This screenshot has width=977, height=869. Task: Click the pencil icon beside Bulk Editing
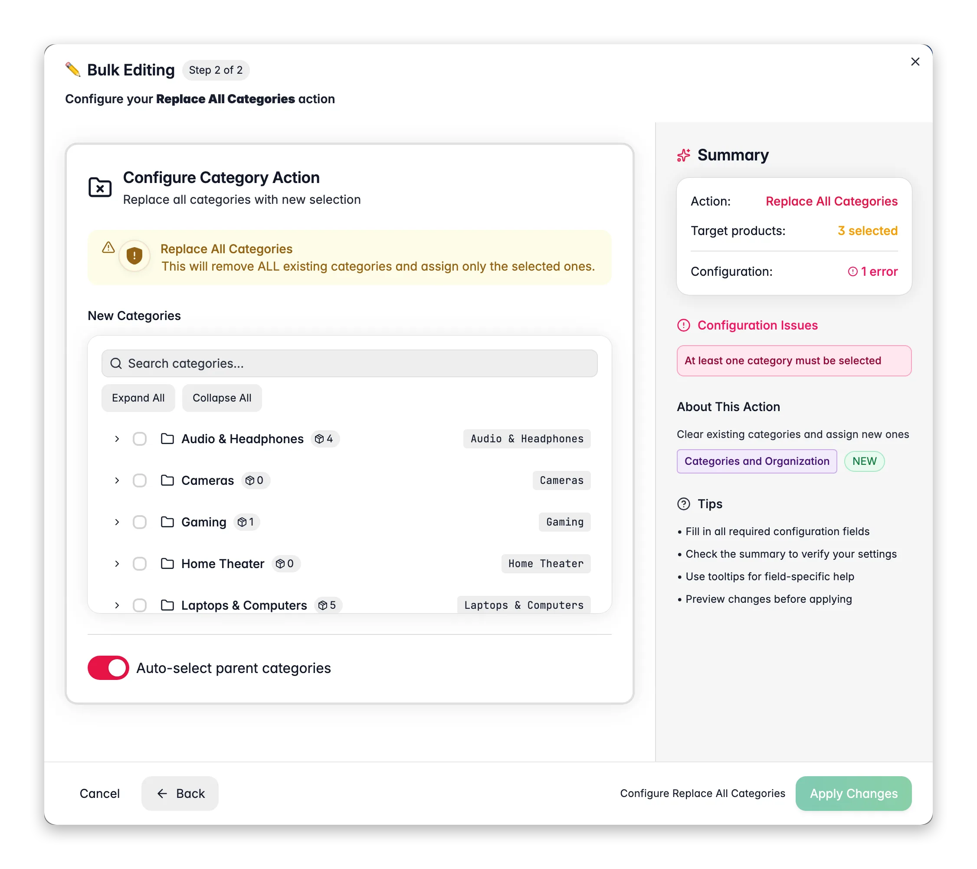pyautogui.click(x=73, y=70)
